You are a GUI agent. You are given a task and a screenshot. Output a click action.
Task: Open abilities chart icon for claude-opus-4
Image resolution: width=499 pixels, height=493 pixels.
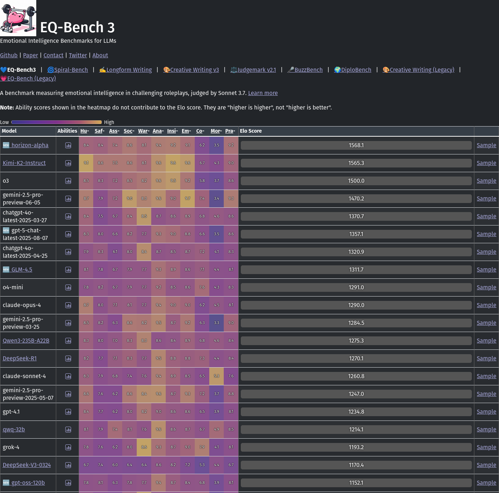point(68,305)
